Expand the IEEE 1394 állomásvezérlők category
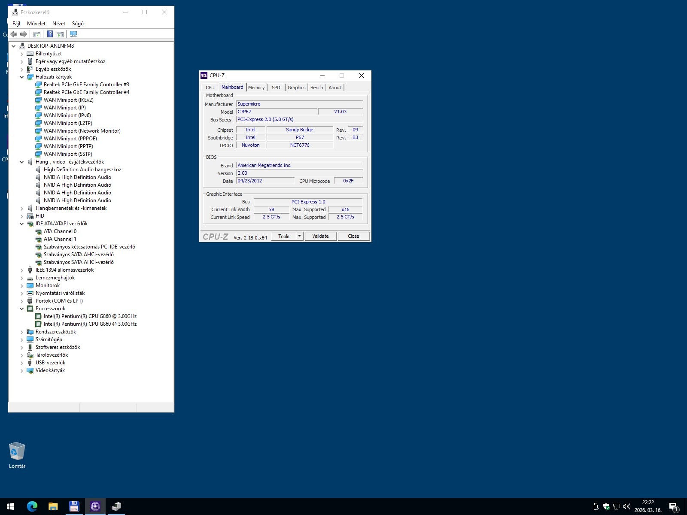 [22, 270]
